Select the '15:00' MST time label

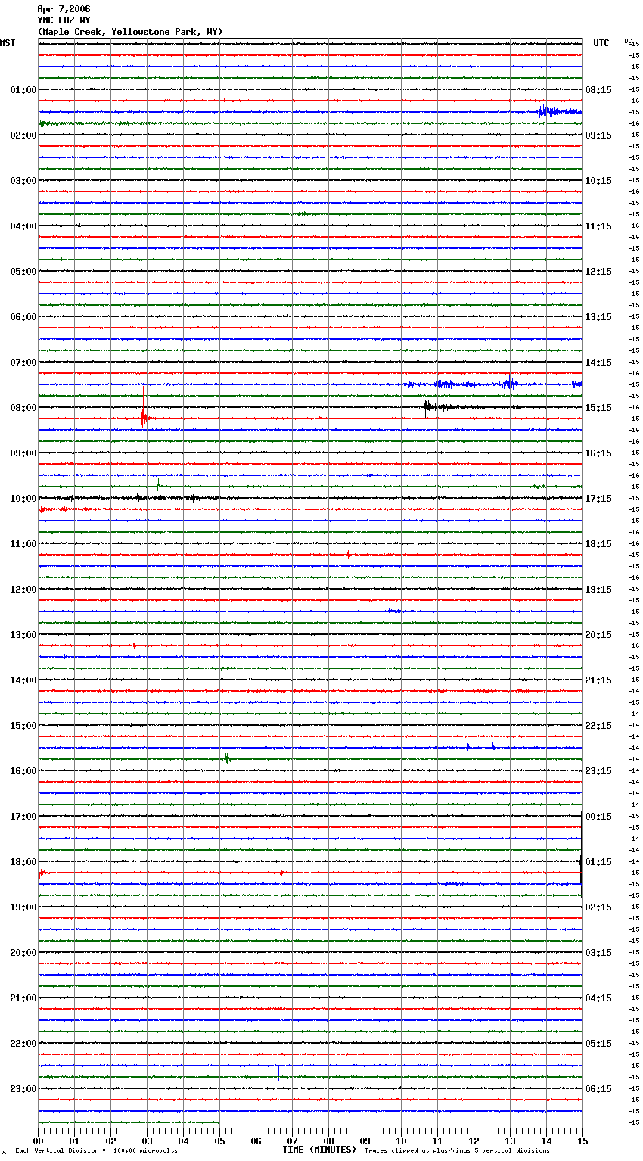pyautogui.click(x=23, y=726)
